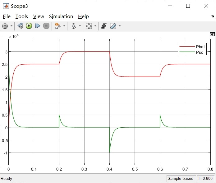Expand the axes scaling options dropdown
216x183 pixels.
point(95,26)
